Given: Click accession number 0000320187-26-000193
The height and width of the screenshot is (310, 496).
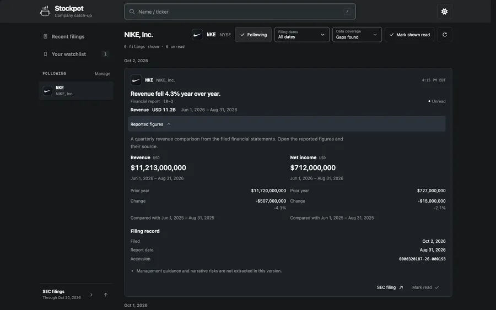Looking at the screenshot, I should coord(422,259).
